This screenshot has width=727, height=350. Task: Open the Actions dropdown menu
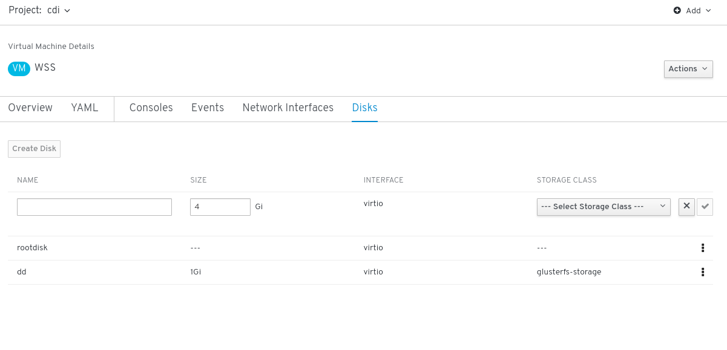coord(688,69)
